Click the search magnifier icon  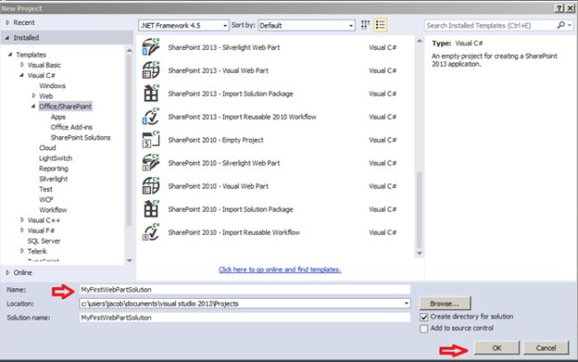pyautogui.click(x=560, y=25)
